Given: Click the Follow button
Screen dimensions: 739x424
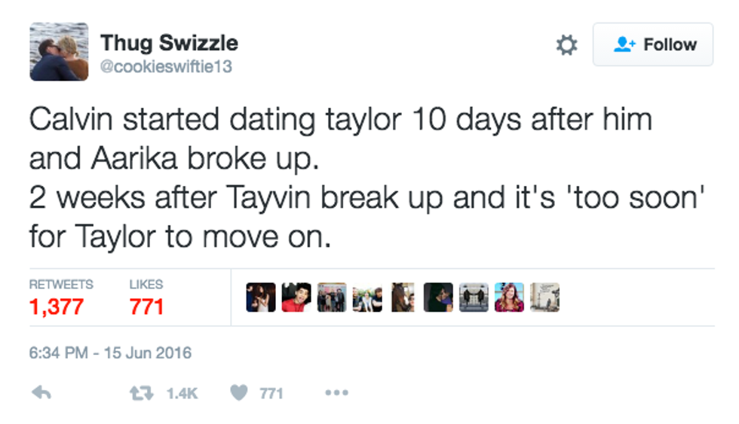Looking at the screenshot, I should pyautogui.click(x=653, y=44).
